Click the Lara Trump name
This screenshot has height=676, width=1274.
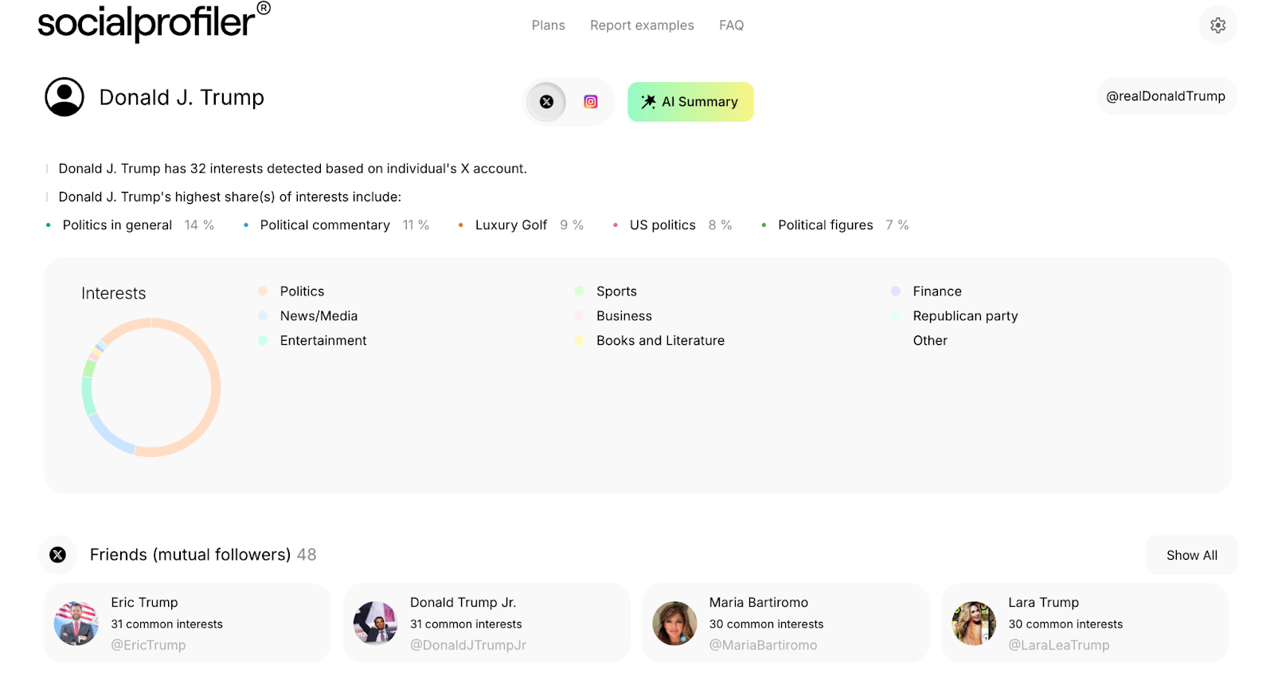click(1044, 603)
